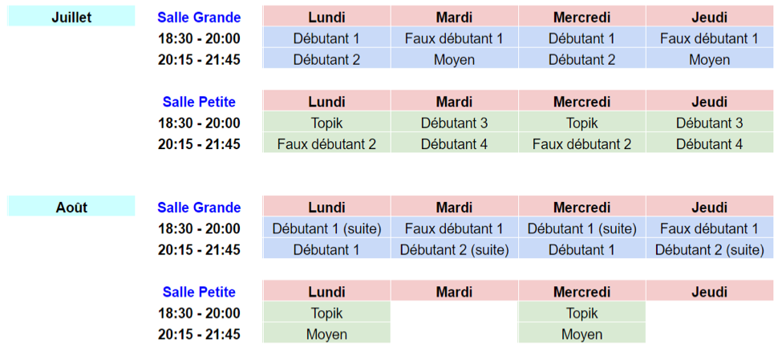This screenshot has width=782, height=351.
Task: Click the Juillet month label
Action: point(71,17)
